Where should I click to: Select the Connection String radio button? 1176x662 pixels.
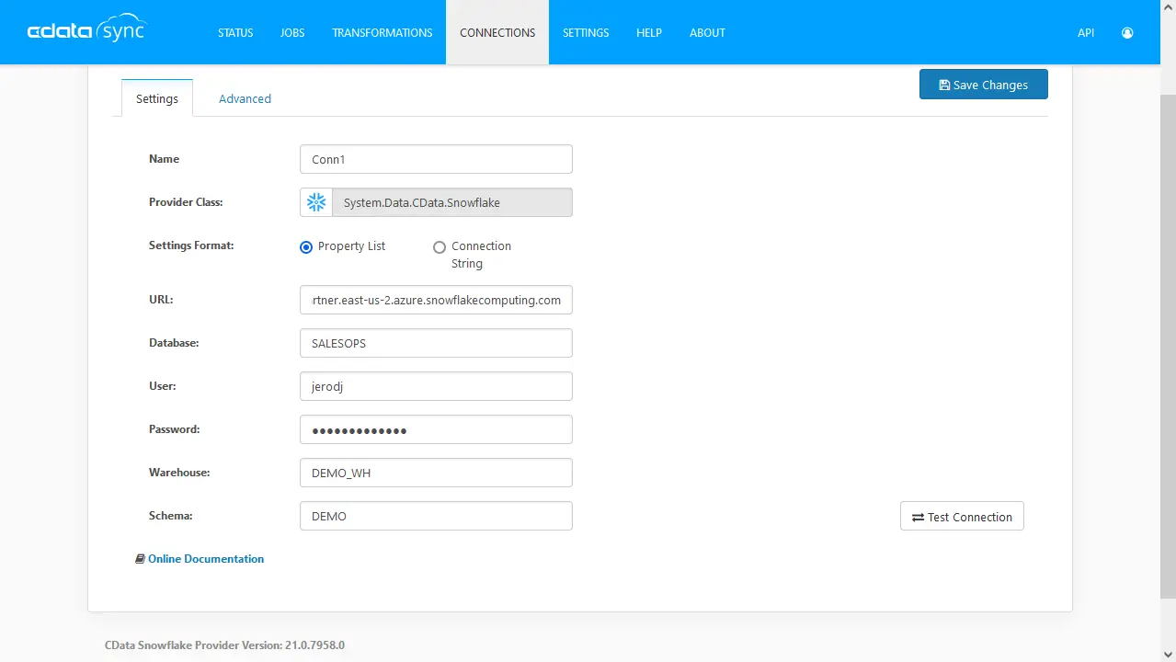[x=440, y=247]
